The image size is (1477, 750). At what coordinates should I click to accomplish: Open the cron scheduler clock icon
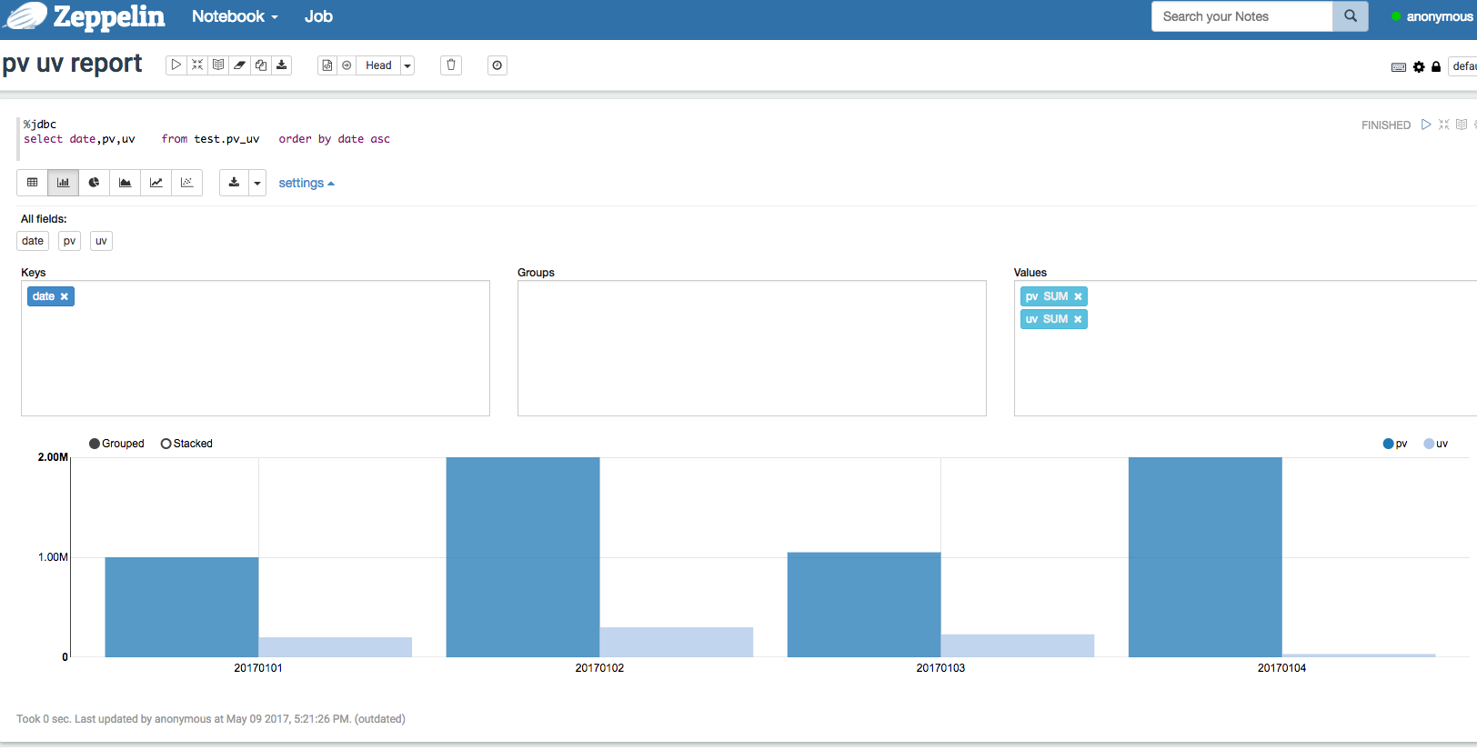pyautogui.click(x=497, y=65)
